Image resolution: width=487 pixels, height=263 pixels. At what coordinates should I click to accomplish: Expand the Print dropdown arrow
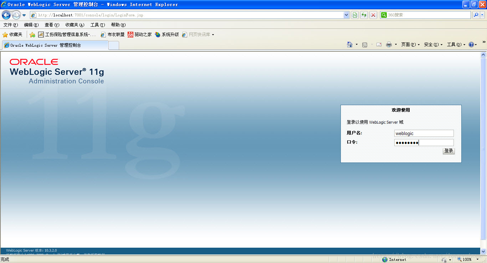click(396, 45)
